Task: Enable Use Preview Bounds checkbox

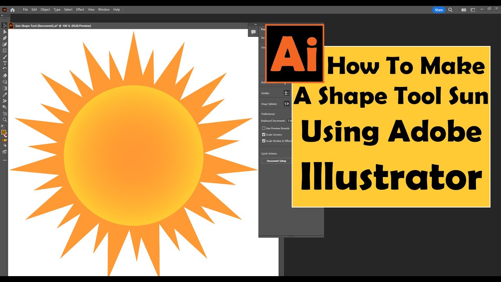Action: tap(263, 128)
